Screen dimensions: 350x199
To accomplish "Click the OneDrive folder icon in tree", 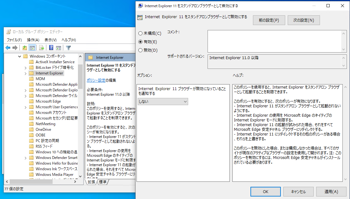I will point(31,130).
